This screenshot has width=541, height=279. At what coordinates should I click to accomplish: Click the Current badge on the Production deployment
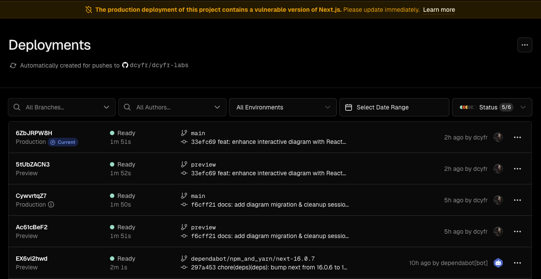point(62,142)
